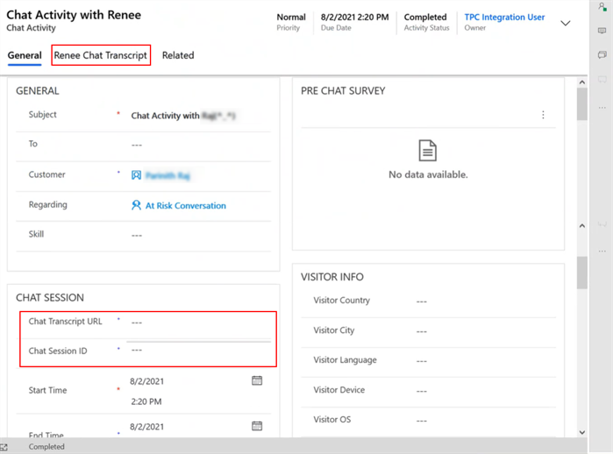Open Pre Chat Survey more options menu
The height and width of the screenshot is (454, 613).
coord(543,115)
